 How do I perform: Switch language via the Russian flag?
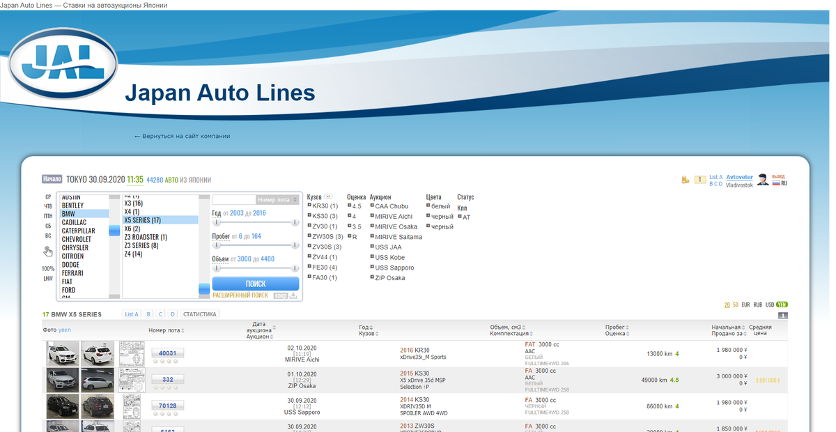tap(777, 183)
